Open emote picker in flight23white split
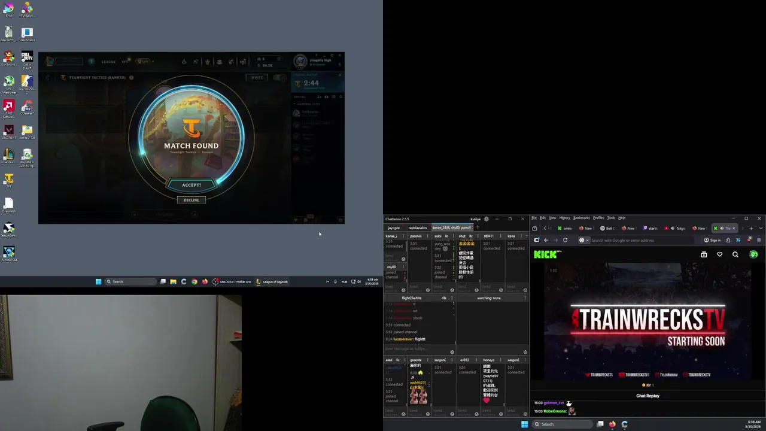 [x=452, y=352]
